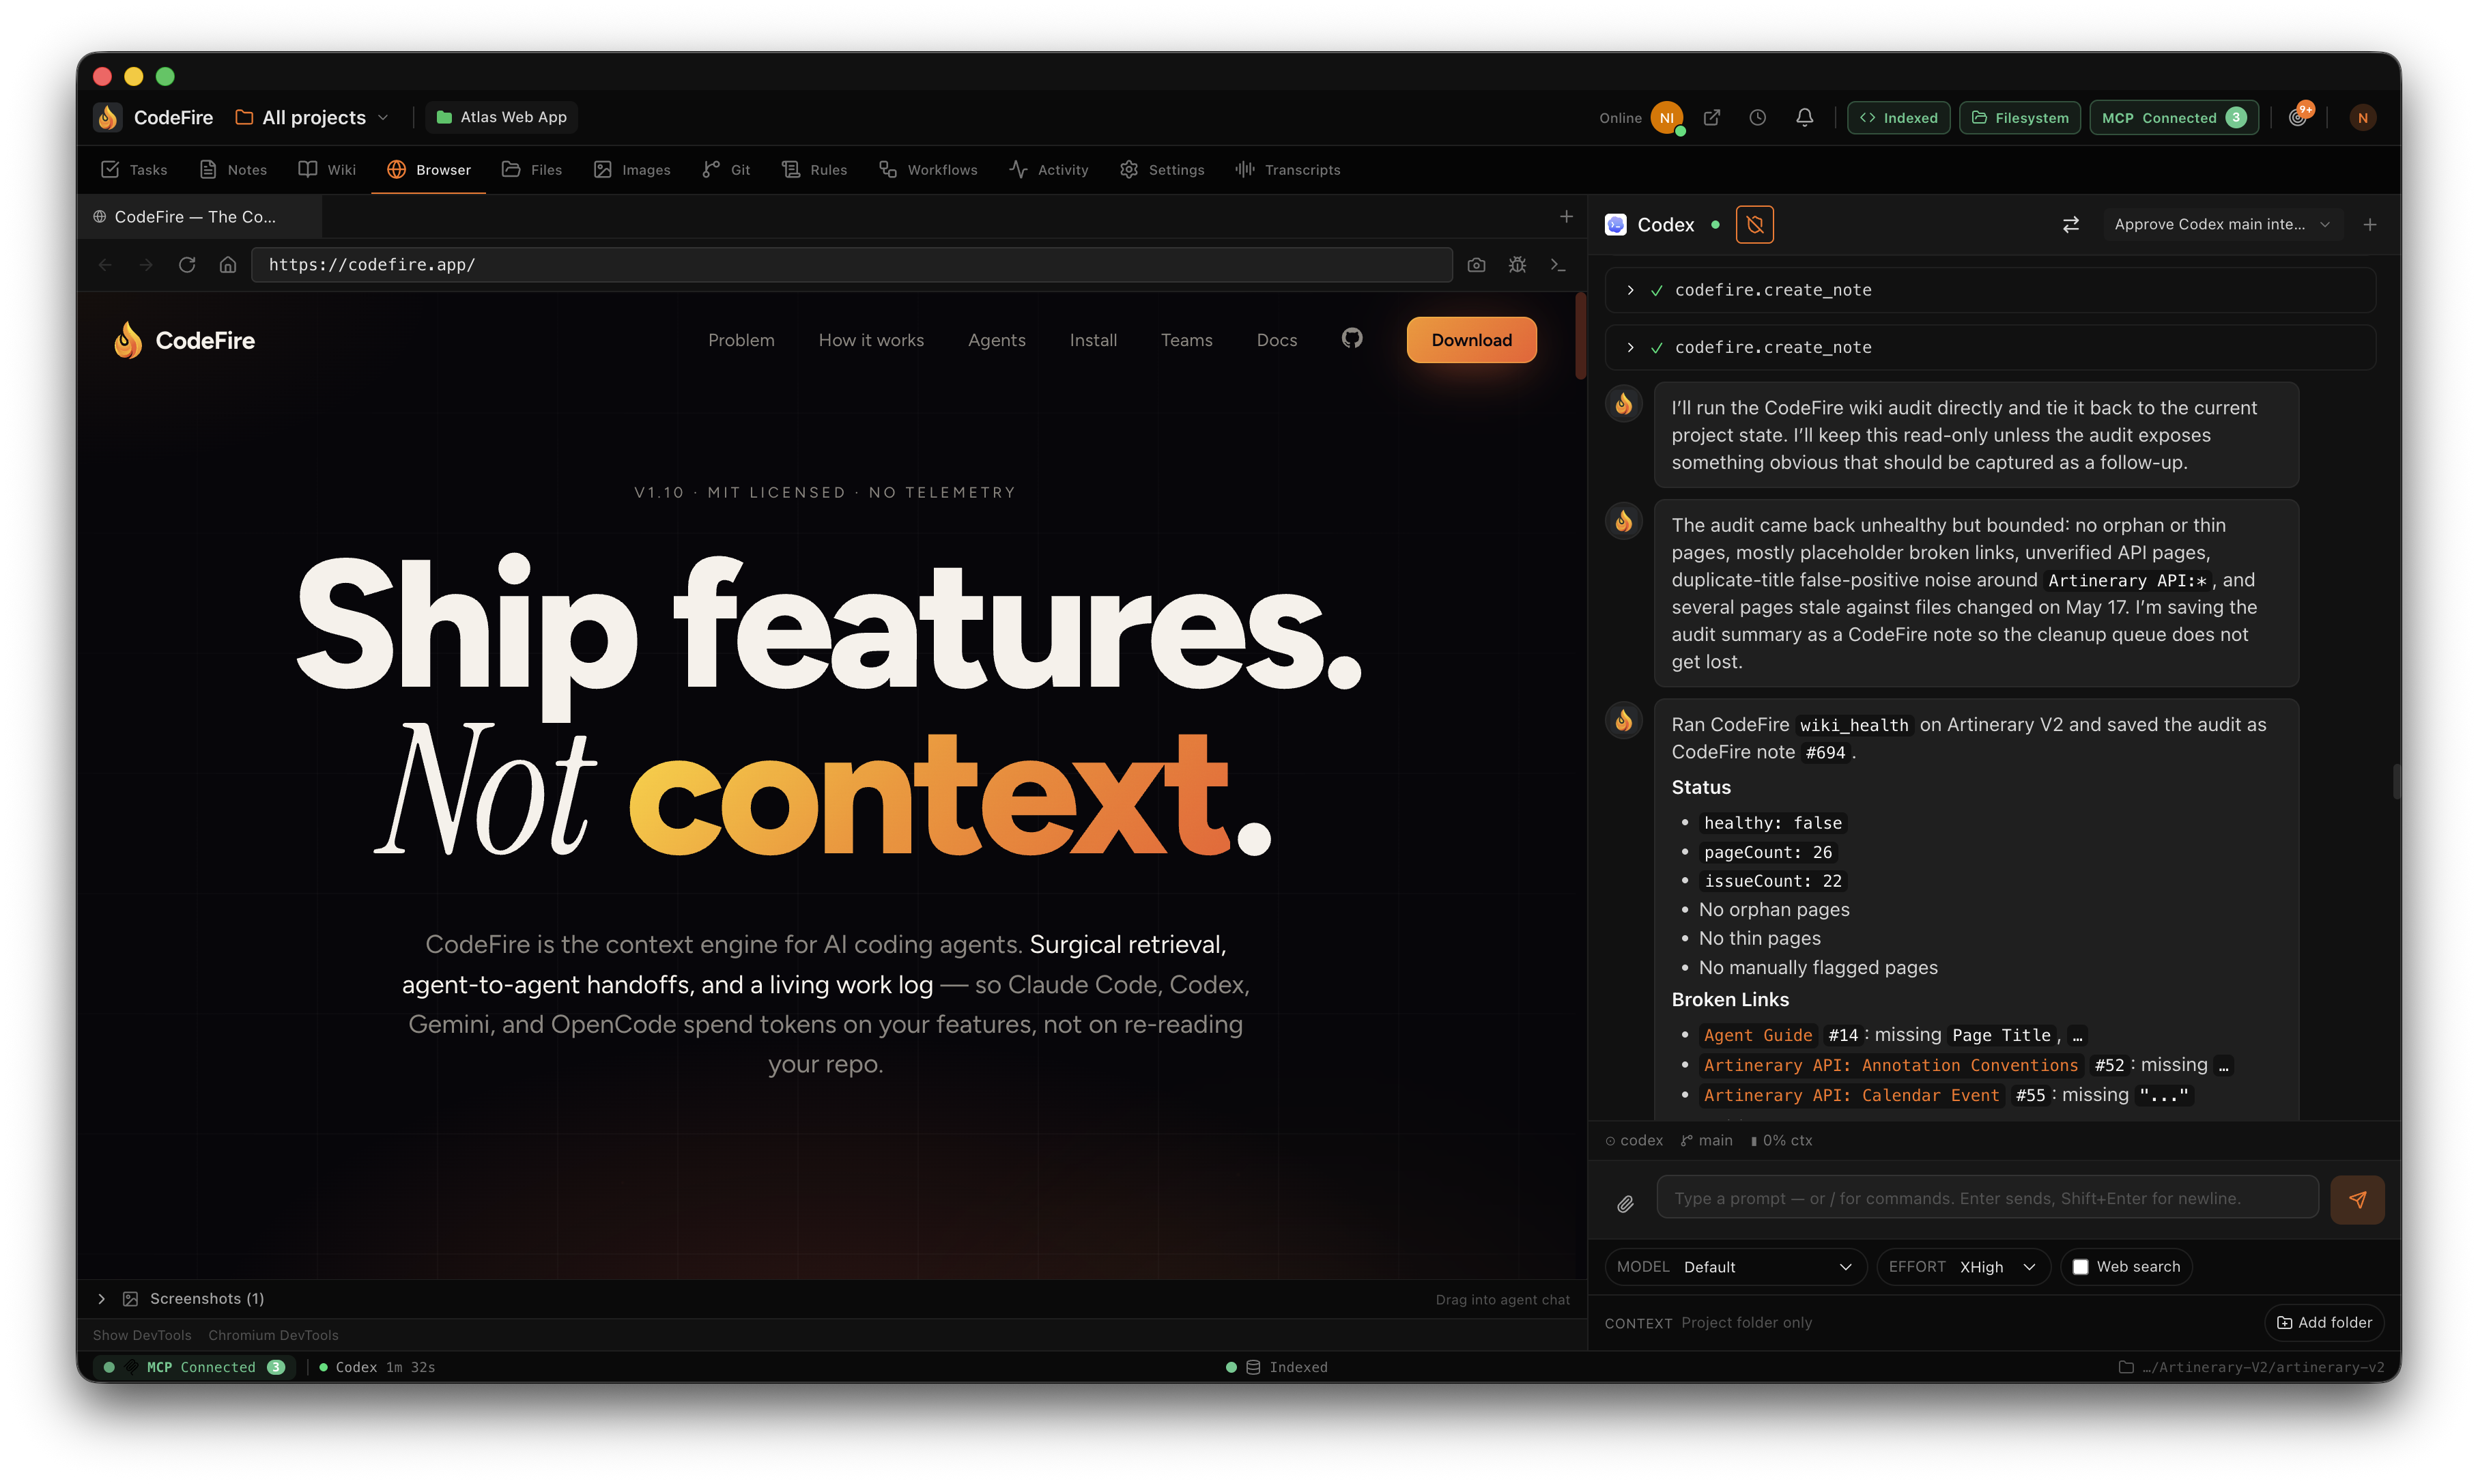Open the Activity tab
The width and height of the screenshot is (2478, 1484).
tap(1049, 170)
